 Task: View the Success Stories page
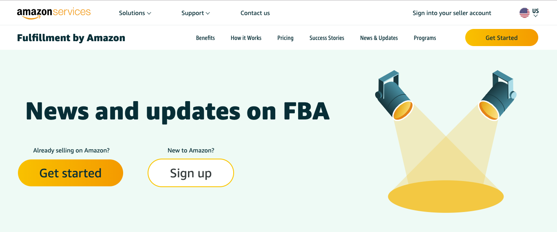pyautogui.click(x=327, y=38)
